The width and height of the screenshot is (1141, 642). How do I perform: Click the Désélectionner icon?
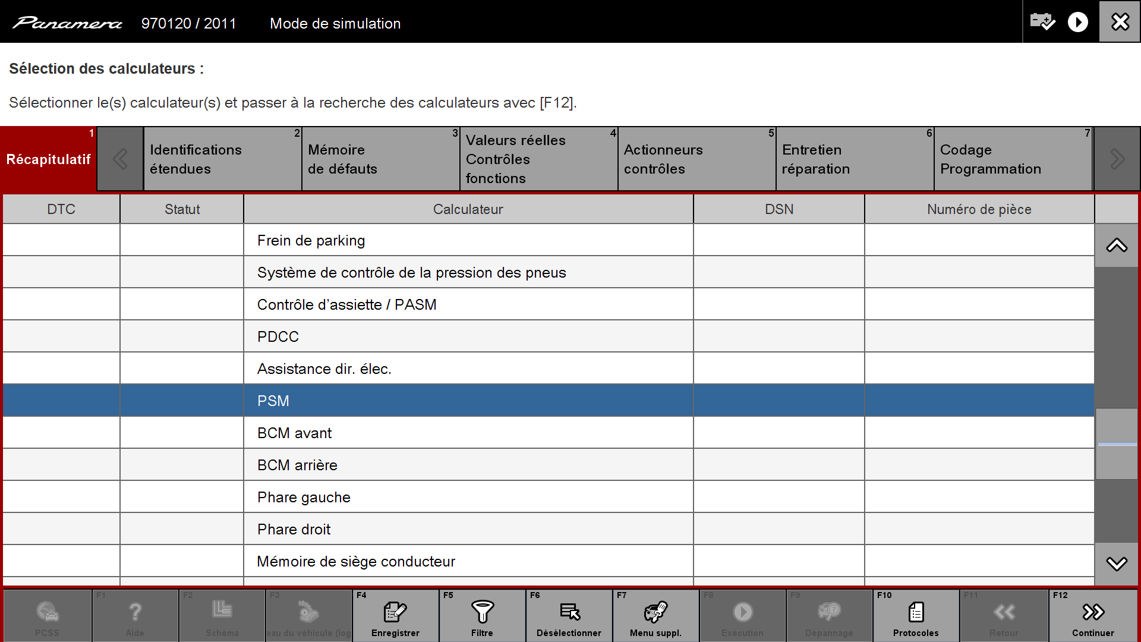(569, 612)
